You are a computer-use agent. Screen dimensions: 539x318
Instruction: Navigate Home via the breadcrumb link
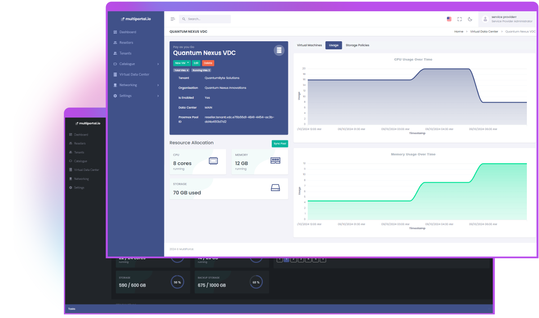pyautogui.click(x=458, y=31)
